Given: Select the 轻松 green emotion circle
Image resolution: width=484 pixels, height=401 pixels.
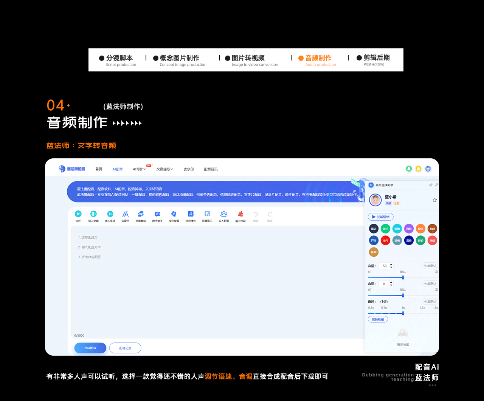Looking at the screenshot, I should pyautogui.click(x=420, y=240).
